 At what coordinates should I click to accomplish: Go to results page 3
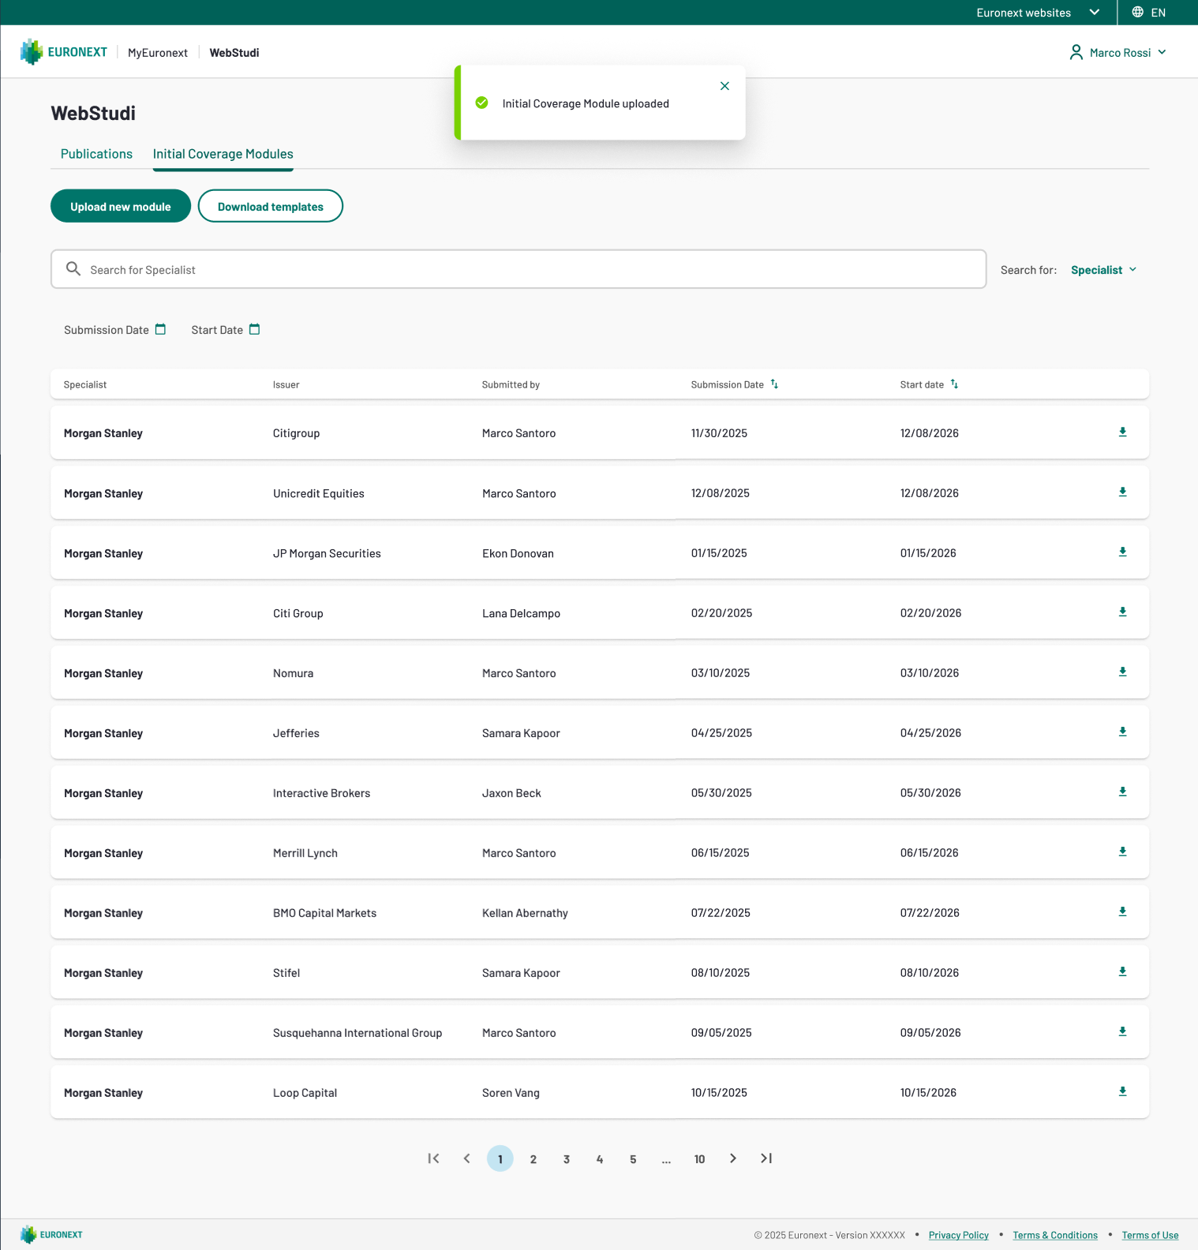point(567,1158)
